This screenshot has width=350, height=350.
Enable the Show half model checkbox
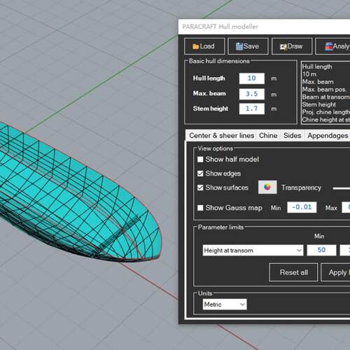[x=200, y=160]
